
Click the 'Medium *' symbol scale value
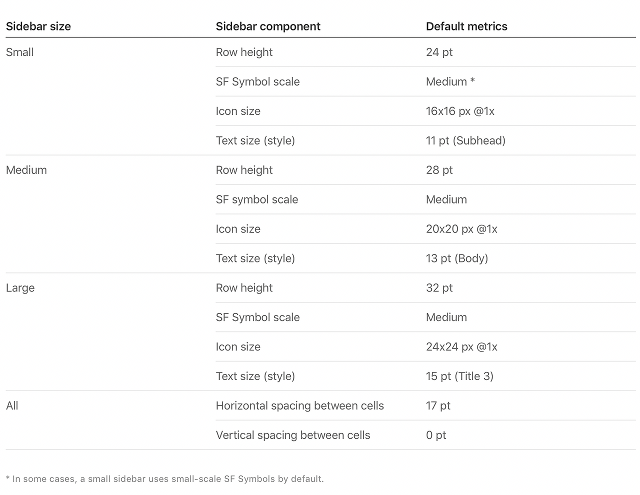pyautogui.click(x=450, y=81)
